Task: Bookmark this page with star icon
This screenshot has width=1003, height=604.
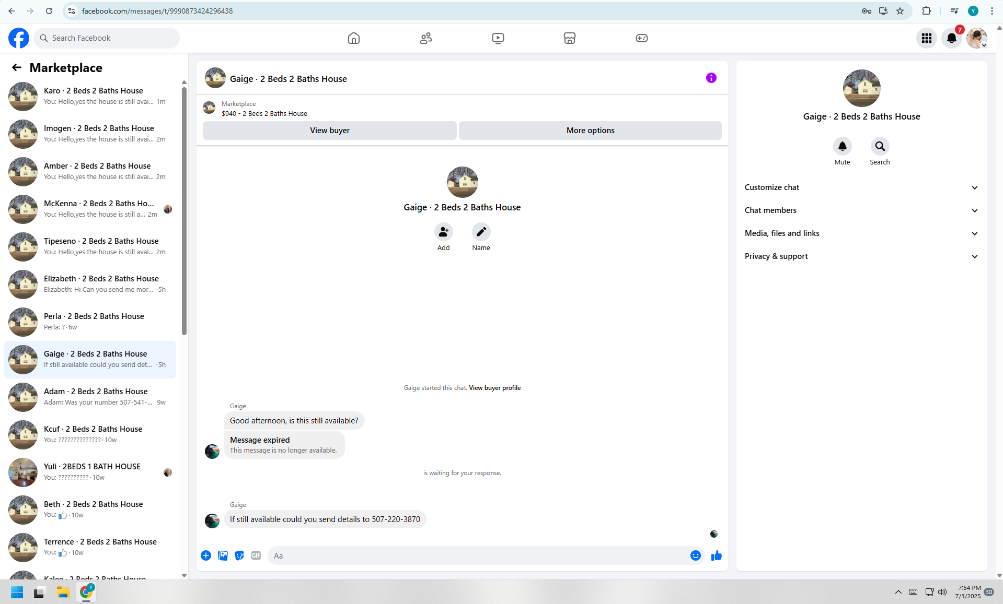Action: click(x=900, y=11)
